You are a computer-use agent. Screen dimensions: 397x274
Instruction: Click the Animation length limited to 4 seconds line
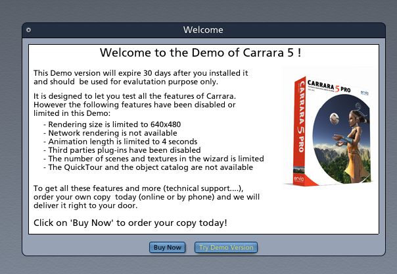tap(120, 142)
